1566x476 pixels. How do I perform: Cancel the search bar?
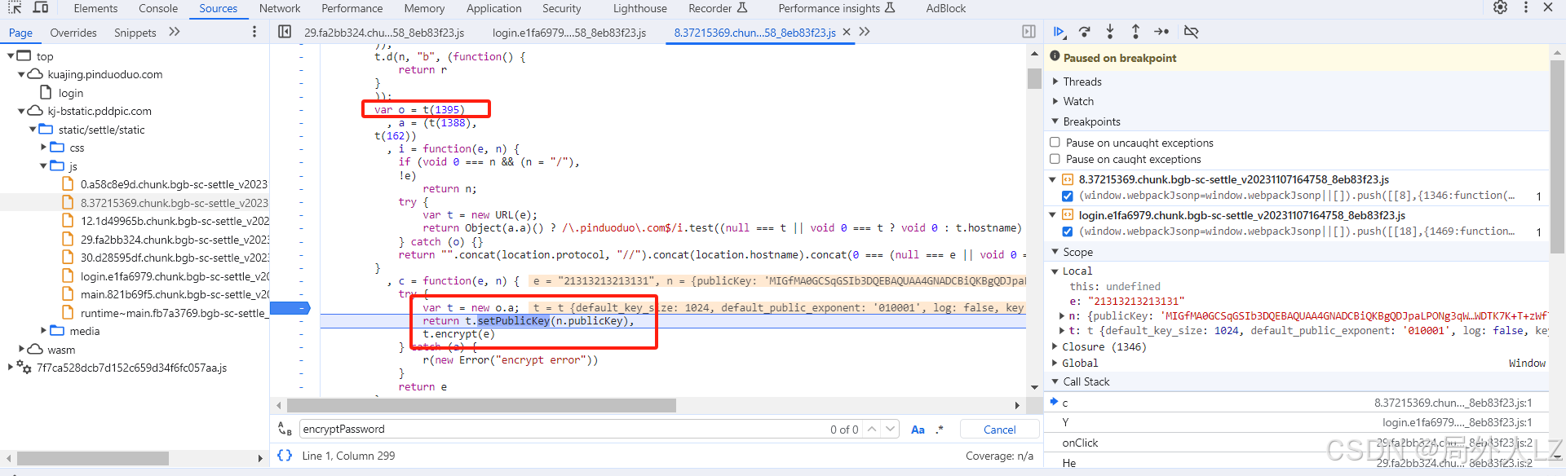click(x=999, y=430)
